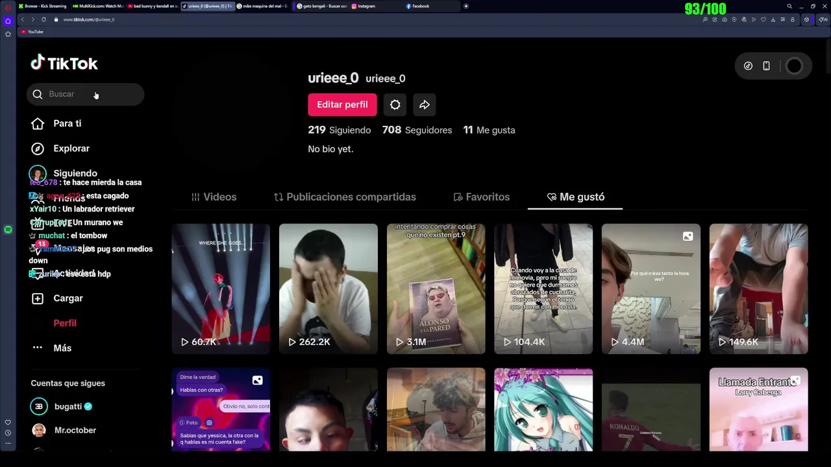Open the video with 4.4M views
Image resolution: width=831 pixels, height=467 pixels.
(x=651, y=289)
